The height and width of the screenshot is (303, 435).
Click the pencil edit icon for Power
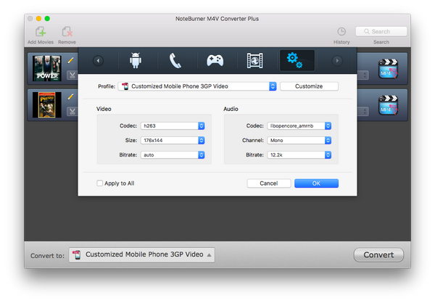click(71, 60)
